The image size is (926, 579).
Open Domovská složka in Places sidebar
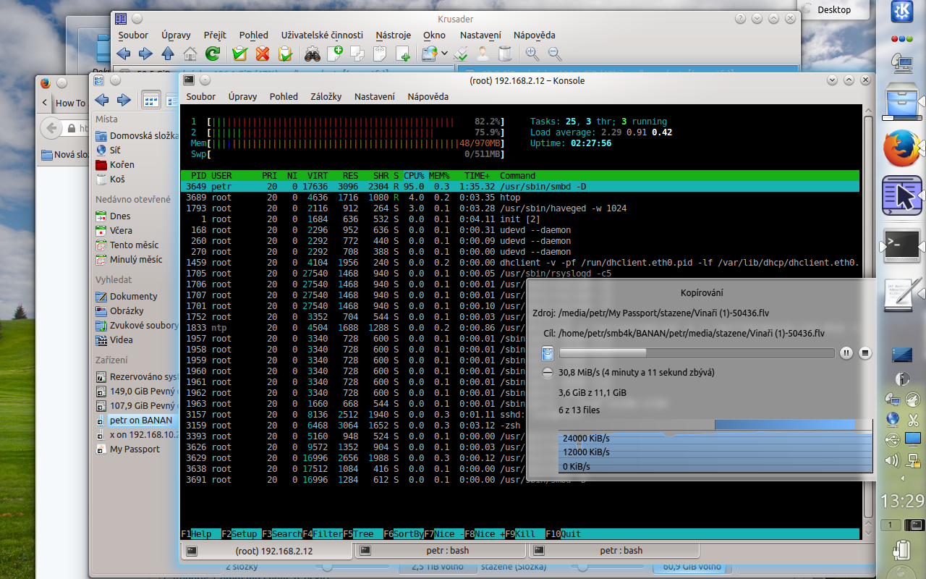coord(136,135)
